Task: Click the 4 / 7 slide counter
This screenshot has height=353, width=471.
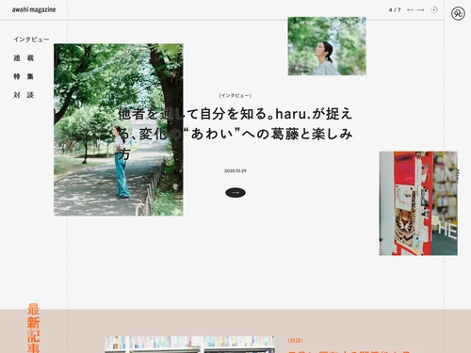Action: 395,10
